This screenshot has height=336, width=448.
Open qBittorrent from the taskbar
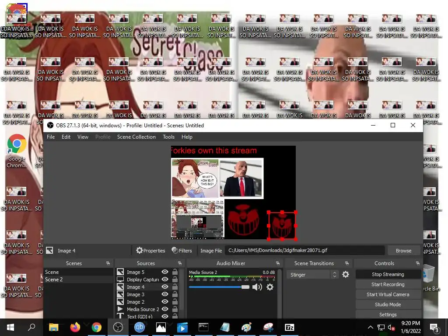point(140,327)
